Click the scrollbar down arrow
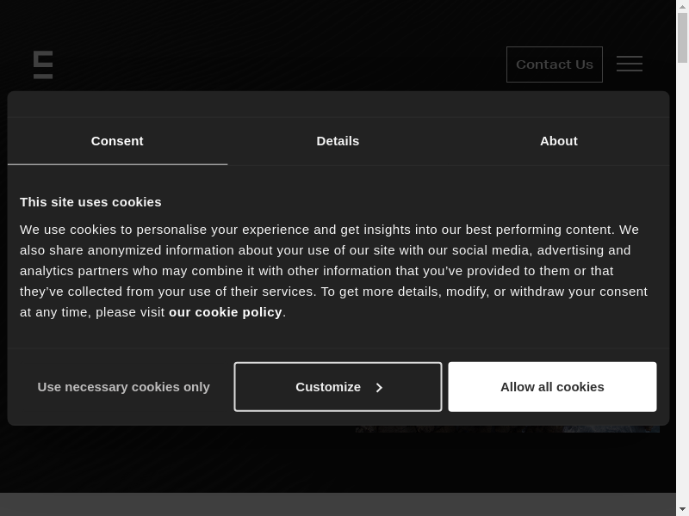 (x=682, y=509)
